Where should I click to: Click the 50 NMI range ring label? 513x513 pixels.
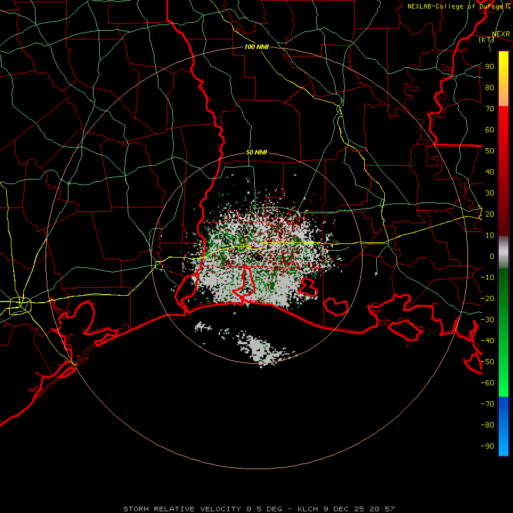(256, 152)
